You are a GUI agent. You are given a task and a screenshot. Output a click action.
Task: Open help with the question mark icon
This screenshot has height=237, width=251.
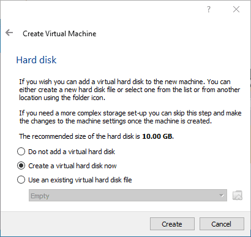208,9
